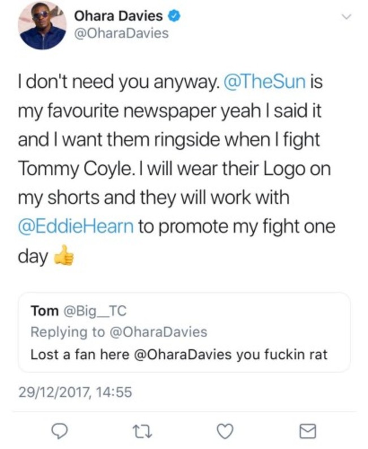Open Ohara Davies' profile picture
Viewport: 368px width, 449px height.
42,25
